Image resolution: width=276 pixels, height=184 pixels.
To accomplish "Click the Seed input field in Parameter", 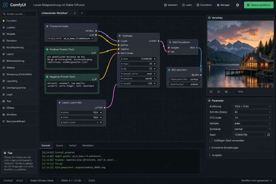I will pyautogui.click(x=249, y=135).
